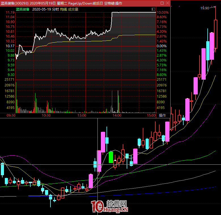Click the 10.17 previous close price label

tap(10, 46)
